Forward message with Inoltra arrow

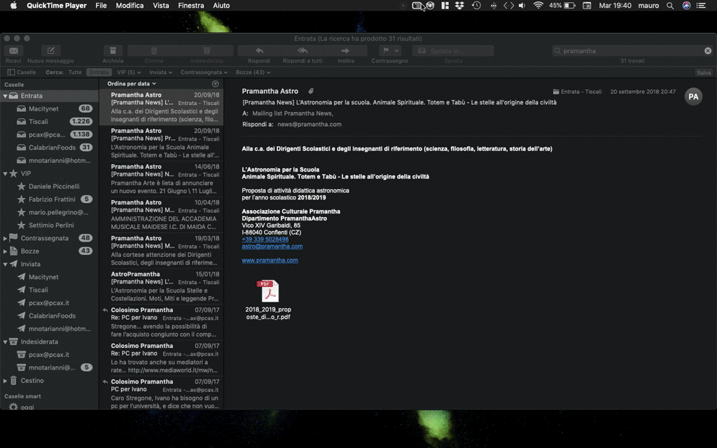click(x=345, y=50)
